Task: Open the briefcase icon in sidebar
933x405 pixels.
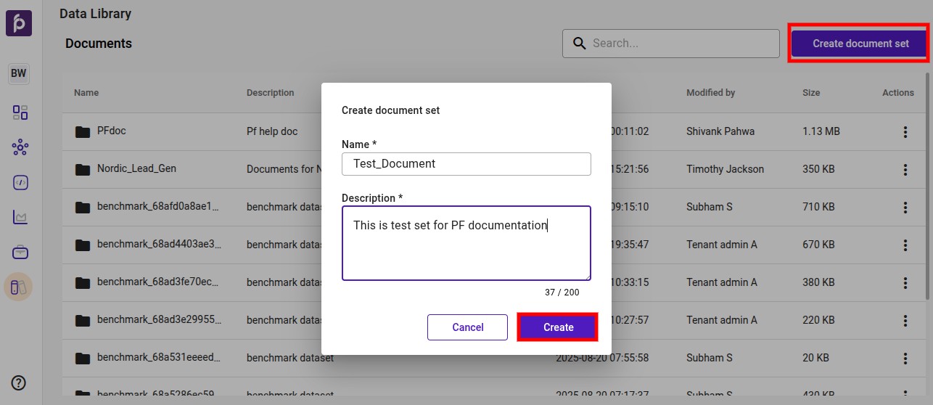Action: pyautogui.click(x=20, y=252)
